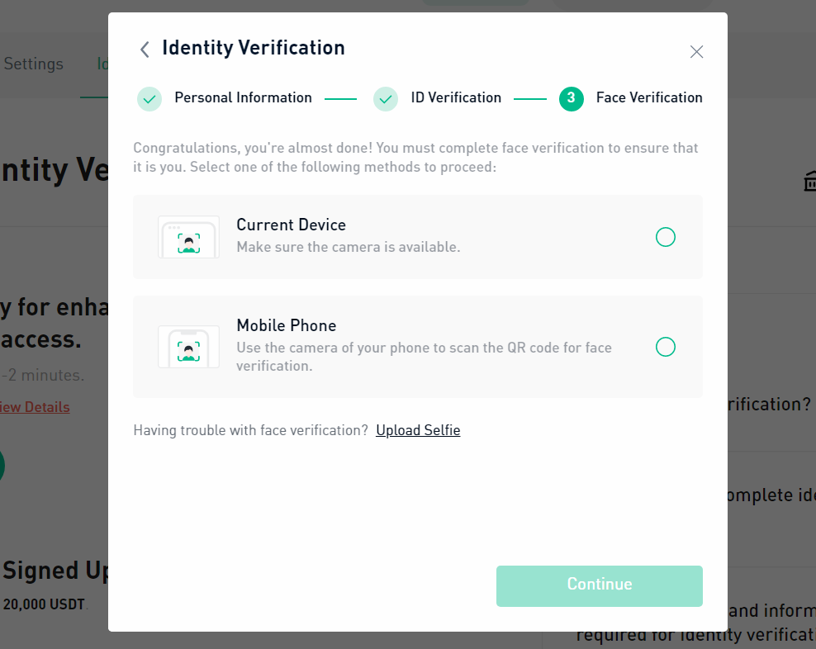The width and height of the screenshot is (816, 649).
Task: Click the Mobile Phone option title
Action: pyautogui.click(x=287, y=325)
